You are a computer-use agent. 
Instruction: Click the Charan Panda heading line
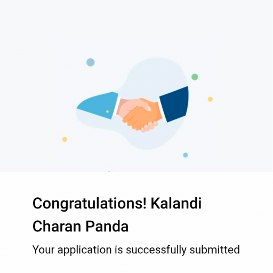[81, 226]
